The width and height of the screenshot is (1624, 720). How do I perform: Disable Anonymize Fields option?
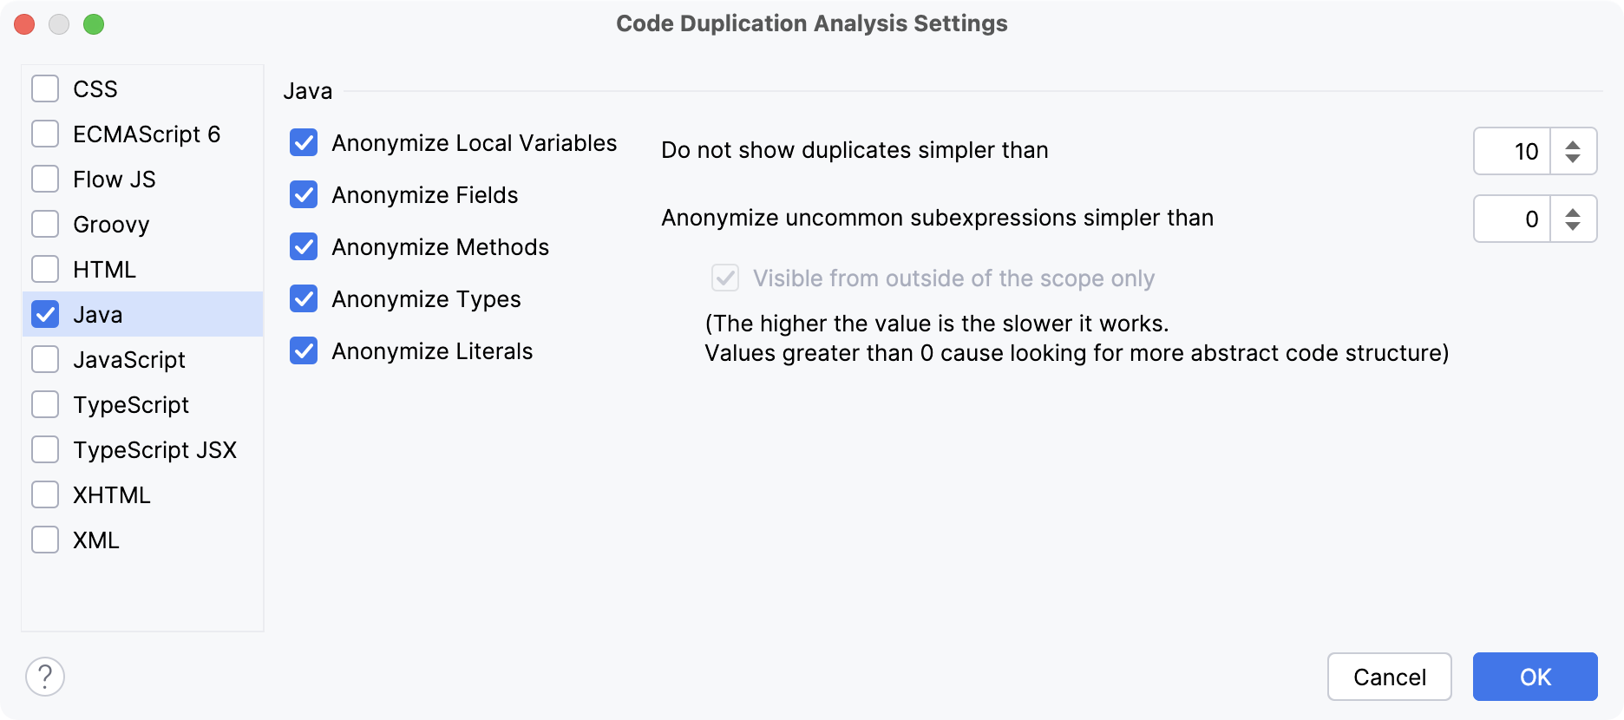[303, 195]
